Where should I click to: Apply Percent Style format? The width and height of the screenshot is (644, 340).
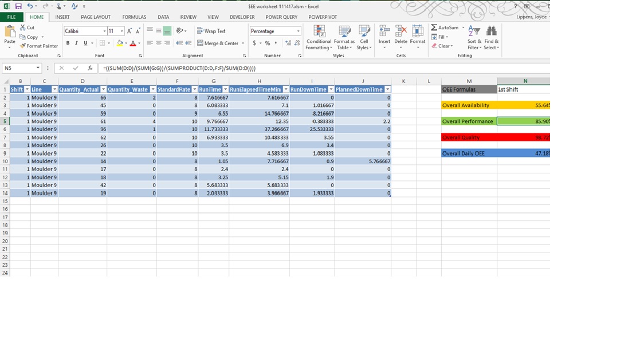[x=268, y=43]
